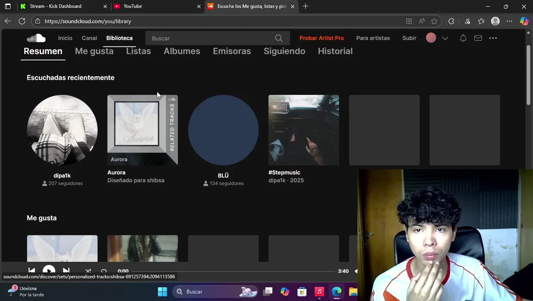Open the Emisoras library tab
The height and width of the screenshot is (301, 533).
[232, 51]
